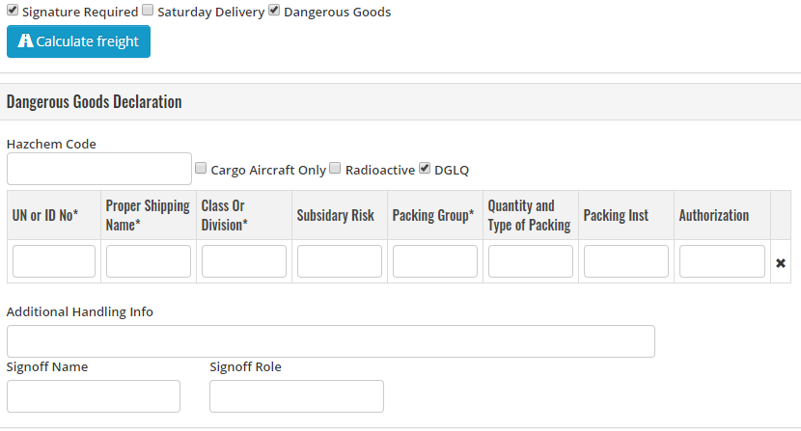
Task: Uncheck the Signature Required checkbox
Action: (13, 10)
